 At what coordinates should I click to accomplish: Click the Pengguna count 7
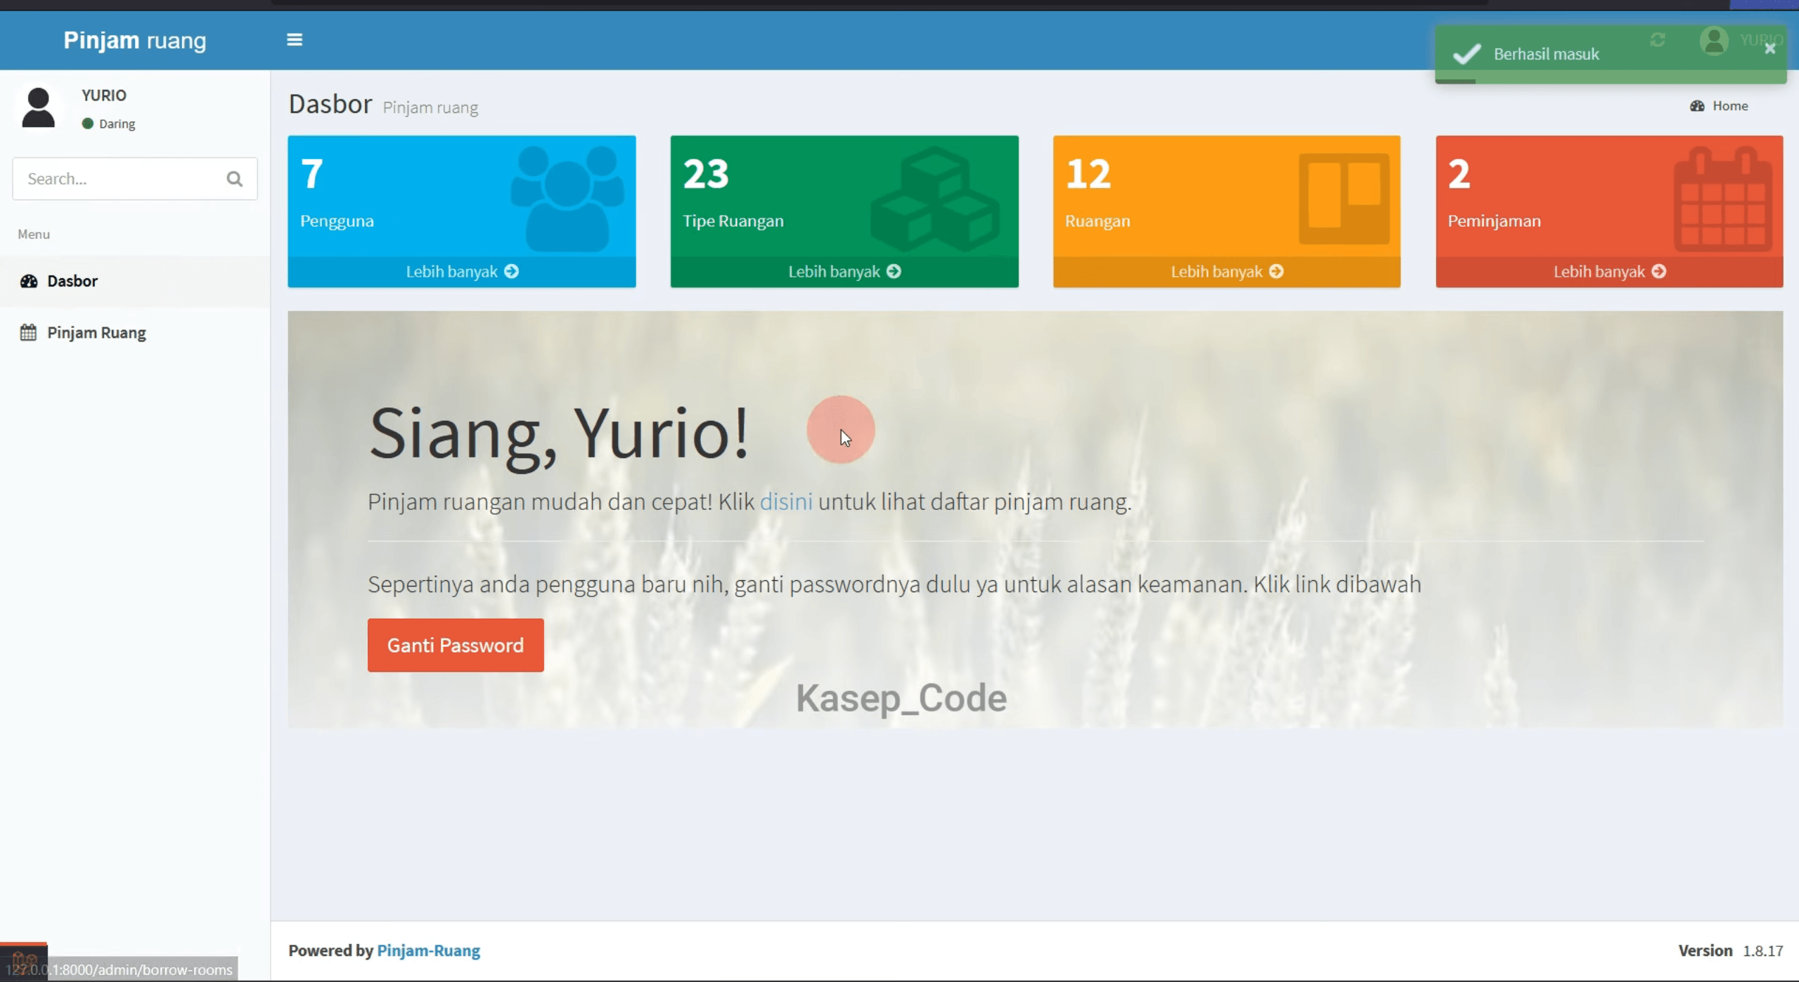[312, 174]
